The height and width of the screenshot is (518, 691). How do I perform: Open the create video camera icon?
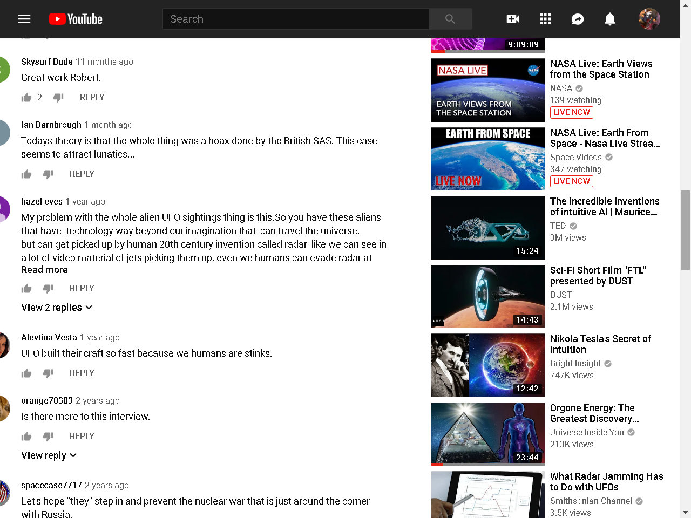point(513,19)
